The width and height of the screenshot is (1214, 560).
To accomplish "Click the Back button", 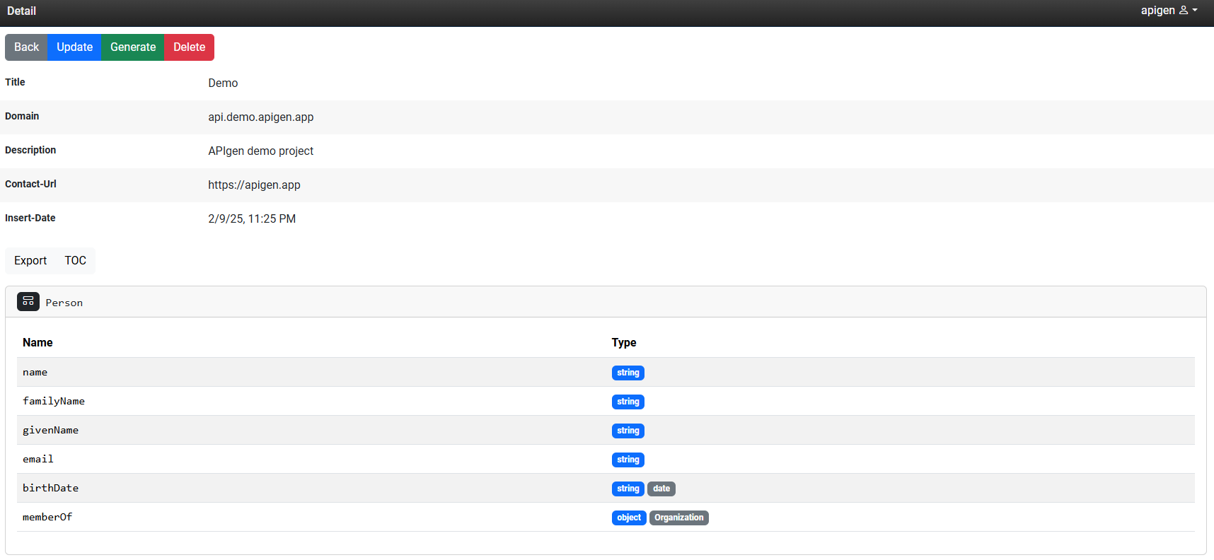I will pos(26,47).
